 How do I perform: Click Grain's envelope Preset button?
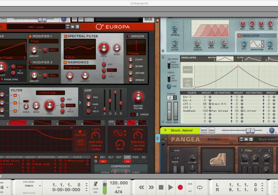pyautogui.click(x=188, y=70)
